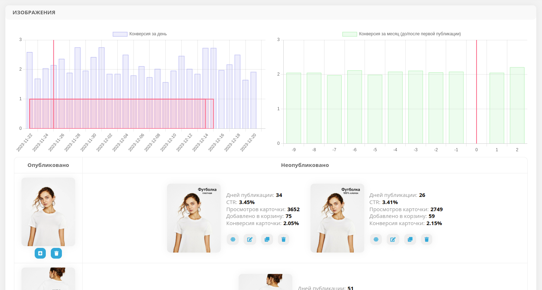The height and width of the screenshot is (290, 542).
Task: Open the 'Футболка плотная' thumbnail
Action: (194, 218)
